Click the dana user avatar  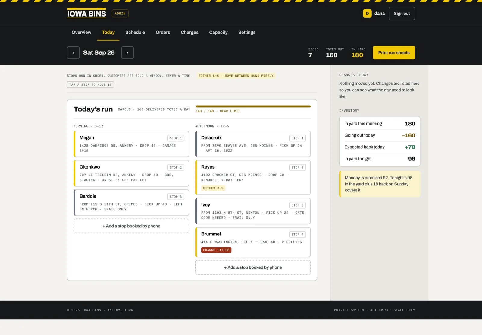(367, 14)
